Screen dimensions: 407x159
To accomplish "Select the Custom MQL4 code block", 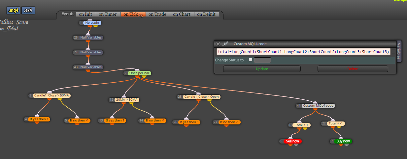I will 318,106.
